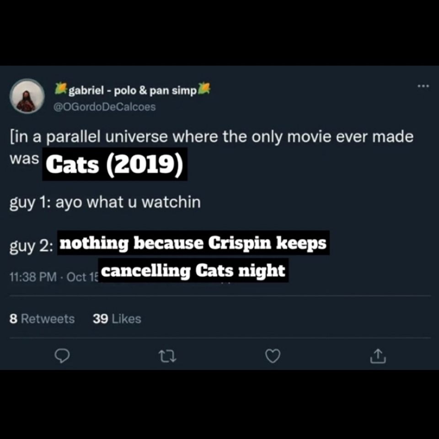Open the three-dot more options menu
The width and height of the screenshot is (439, 439).
[424, 86]
